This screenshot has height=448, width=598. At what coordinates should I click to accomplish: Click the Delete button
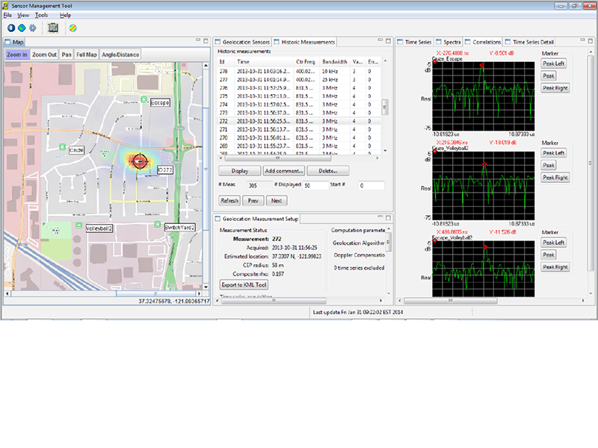tap(328, 171)
